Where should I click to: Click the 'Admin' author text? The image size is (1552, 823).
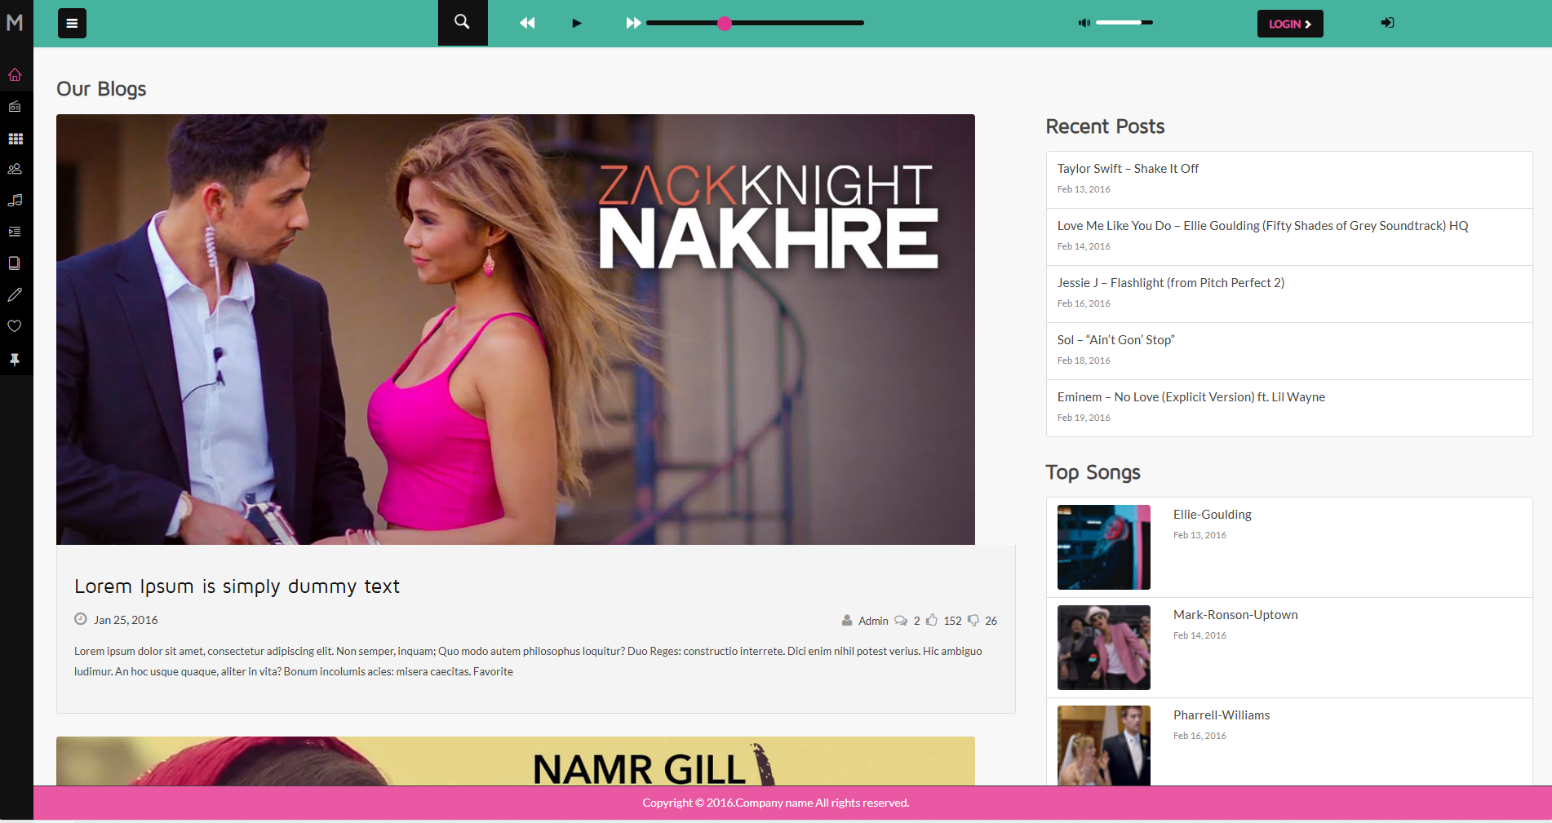point(873,621)
